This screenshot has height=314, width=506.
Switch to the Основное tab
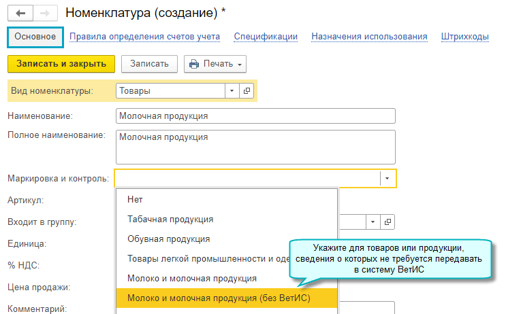coord(35,37)
